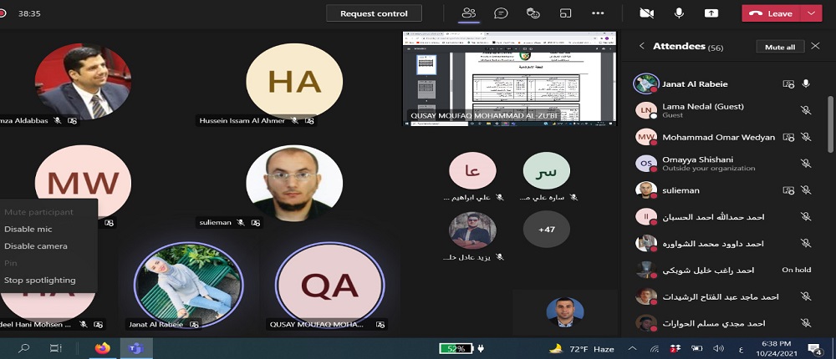Open the reactions and raise hand icon
This screenshot has width=836, height=359.
pyautogui.click(x=533, y=13)
